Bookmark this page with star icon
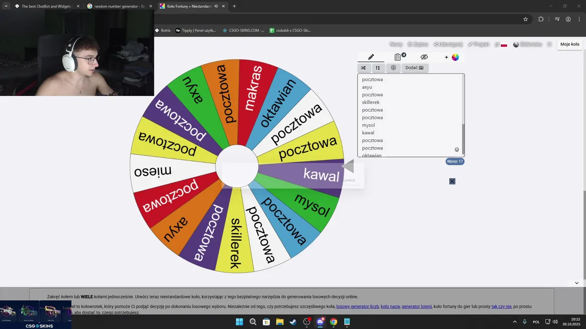The height and width of the screenshot is (329, 586). (526, 19)
